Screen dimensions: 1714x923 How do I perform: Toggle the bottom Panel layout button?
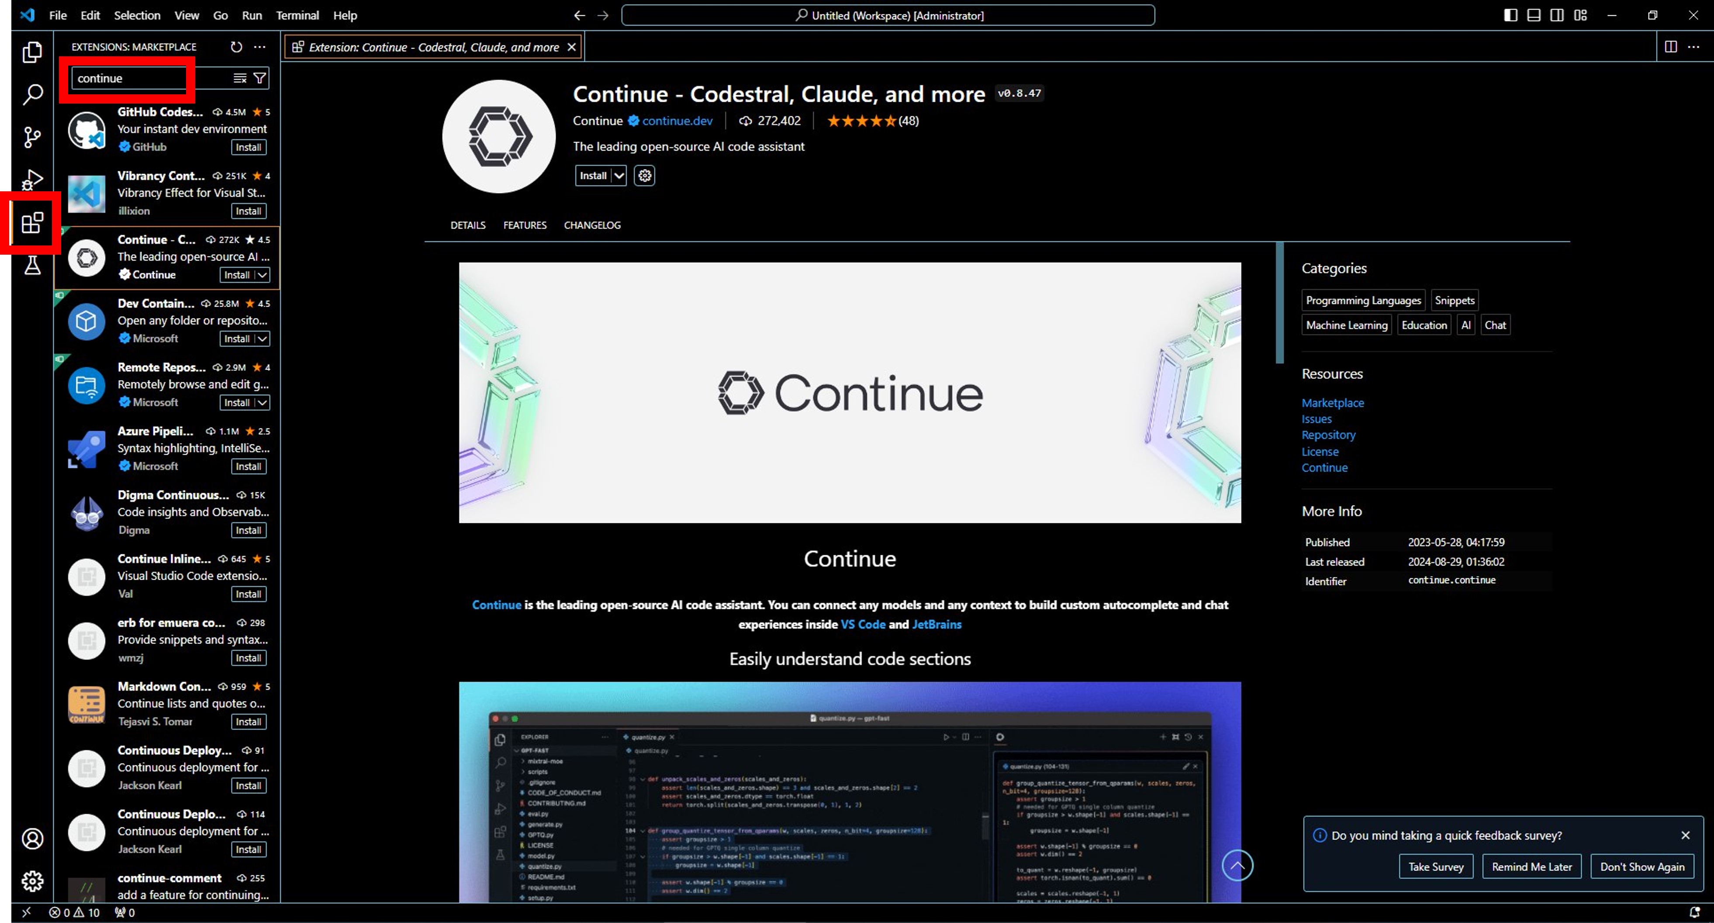tap(1534, 15)
